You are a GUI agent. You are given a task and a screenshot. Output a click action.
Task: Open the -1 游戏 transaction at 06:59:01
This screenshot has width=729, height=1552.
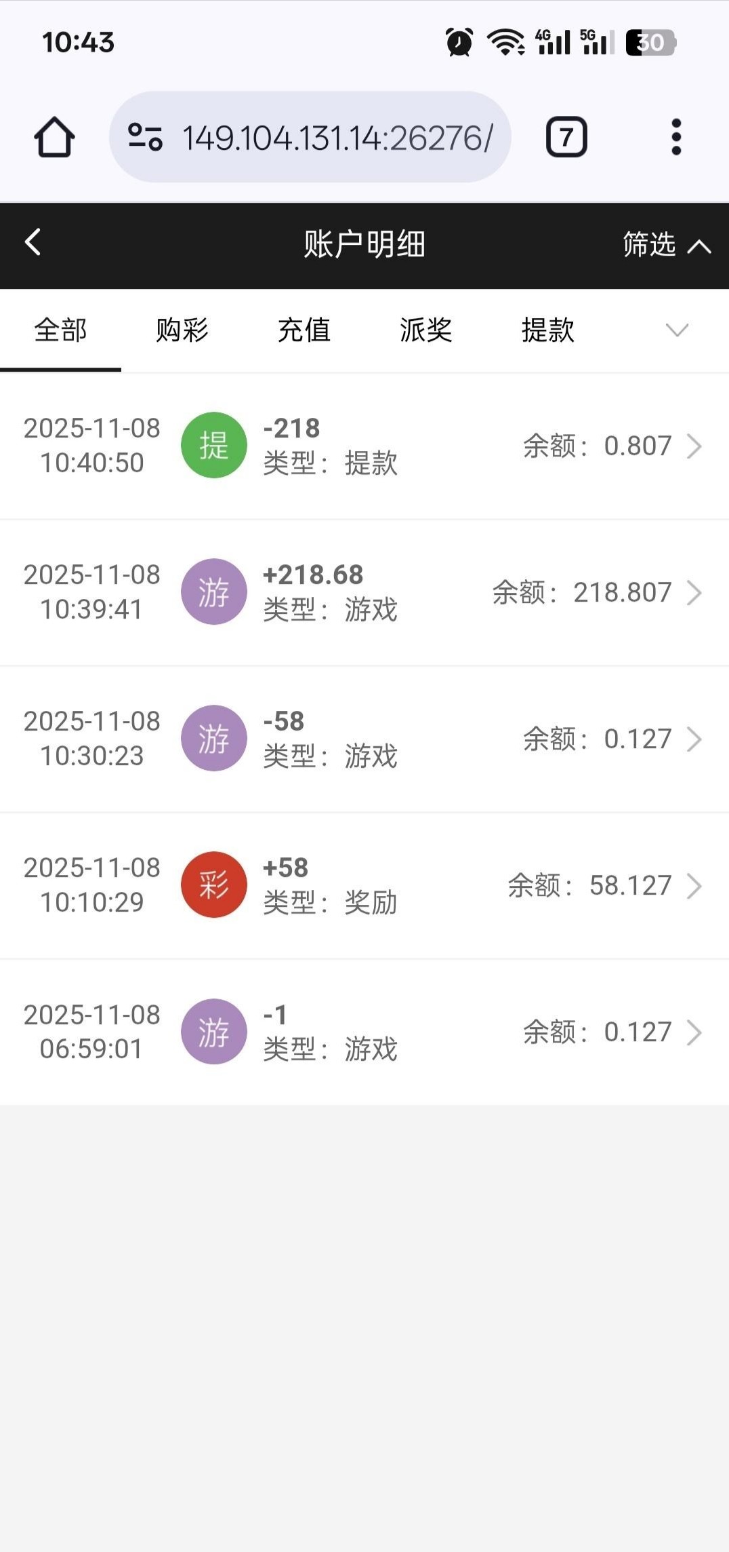(x=364, y=1032)
